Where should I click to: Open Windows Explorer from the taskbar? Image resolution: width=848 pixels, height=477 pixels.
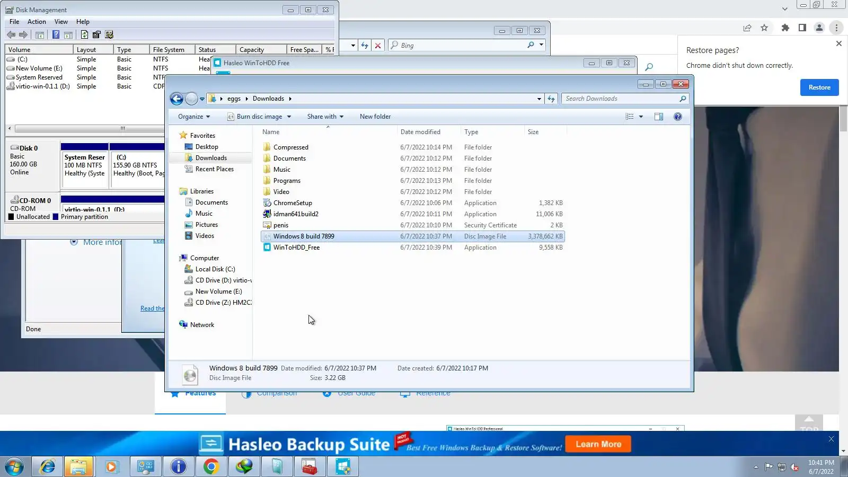coord(78,466)
